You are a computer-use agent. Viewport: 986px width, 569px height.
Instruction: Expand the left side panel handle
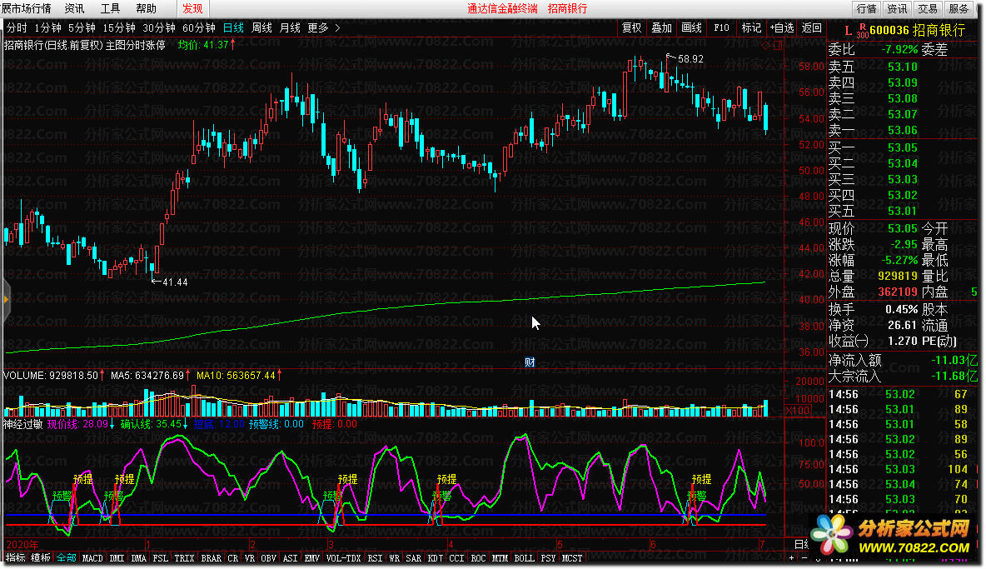(x=6, y=299)
